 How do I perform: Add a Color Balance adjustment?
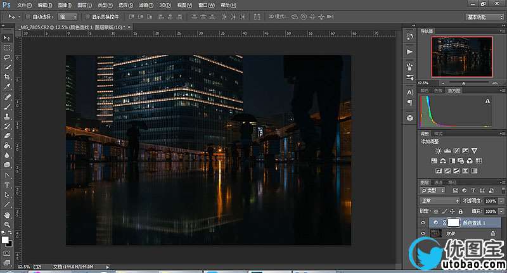[442, 161]
